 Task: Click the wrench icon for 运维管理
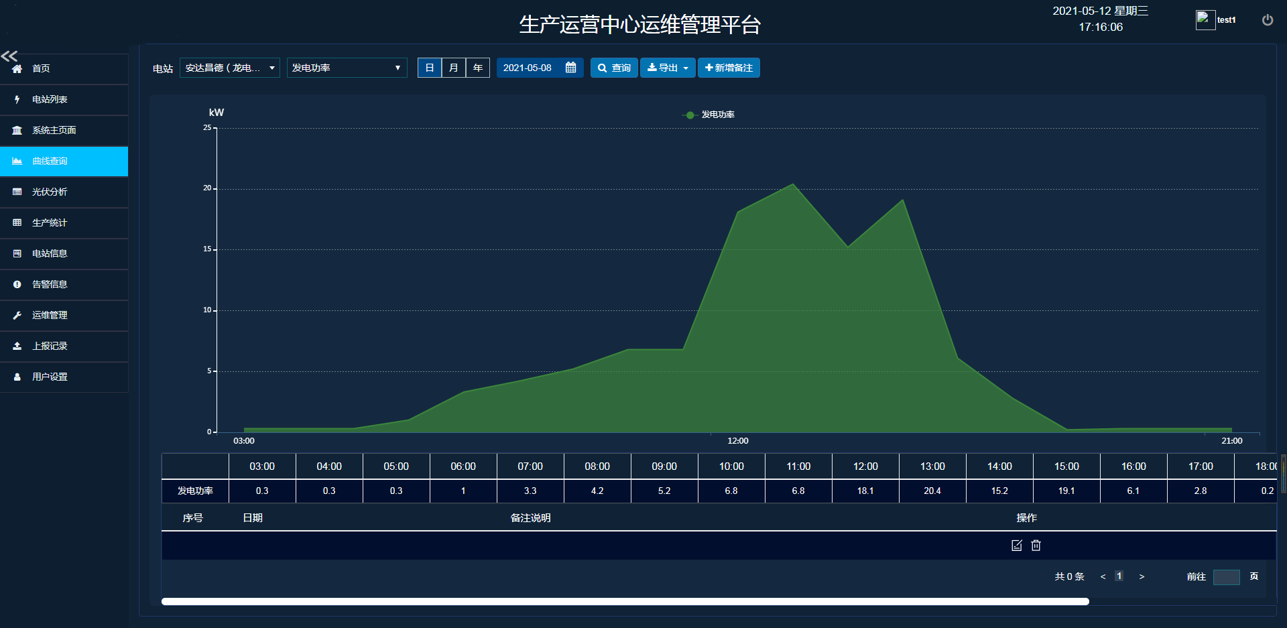[x=17, y=315]
